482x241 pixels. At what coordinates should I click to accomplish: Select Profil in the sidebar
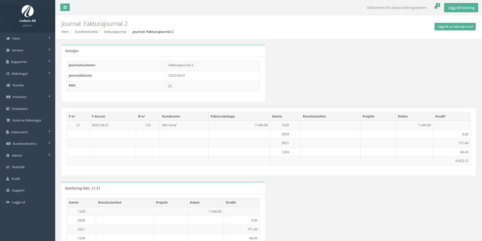16,179
